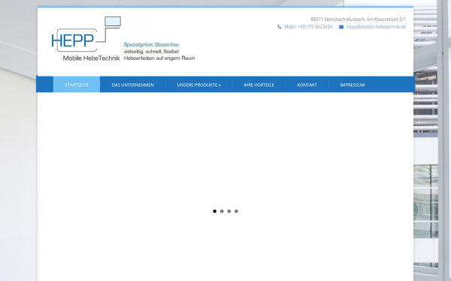Open the HEPP Mobile HebeTechnik logo link

(x=123, y=39)
